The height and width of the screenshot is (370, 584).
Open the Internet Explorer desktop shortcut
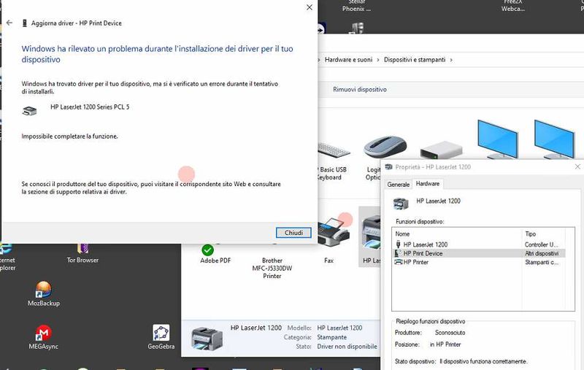point(7,257)
